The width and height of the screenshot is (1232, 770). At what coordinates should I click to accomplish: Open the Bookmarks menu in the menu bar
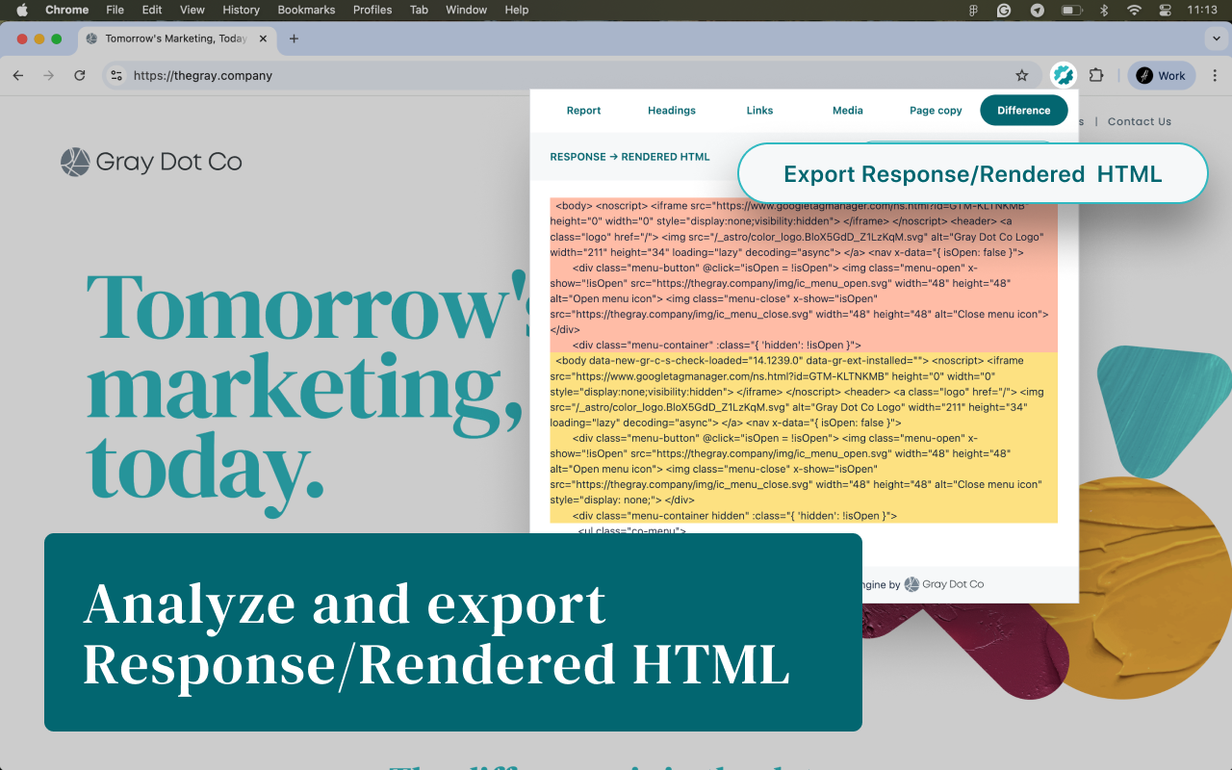coord(306,10)
